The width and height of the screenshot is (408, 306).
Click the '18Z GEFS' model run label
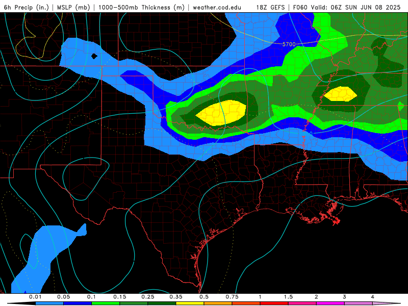[x=270, y=7]
